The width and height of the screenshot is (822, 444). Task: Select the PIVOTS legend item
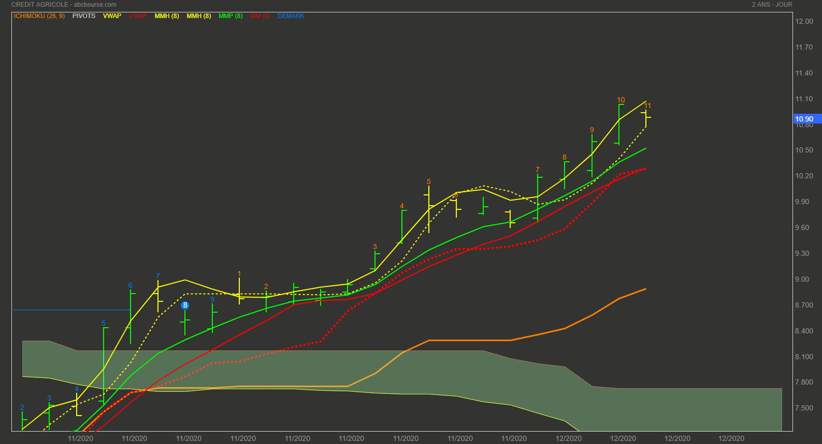84,16
